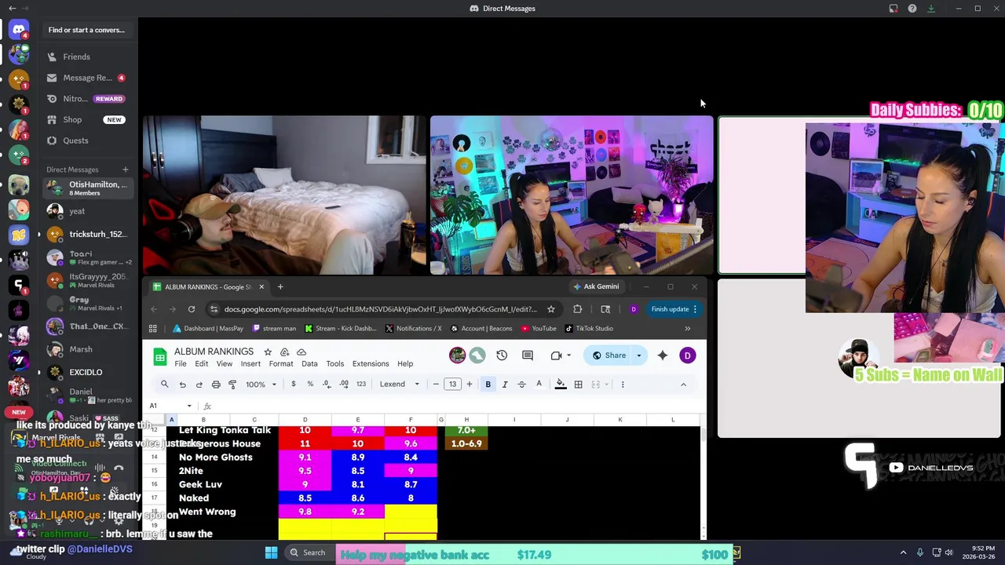
Task: Close the ALBUM RANKINGS browser tab
Action: (x=261, y=286)
